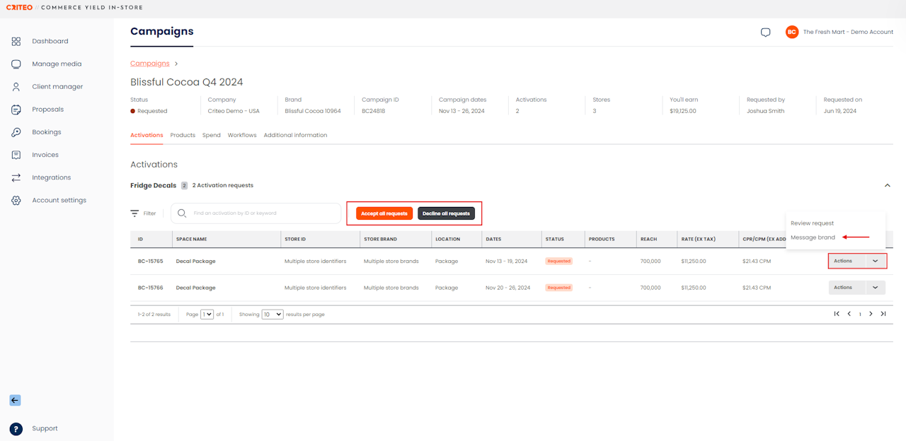Open Account settings gear icon
This screenshot has height=441, width=906.
pos(16,201)
